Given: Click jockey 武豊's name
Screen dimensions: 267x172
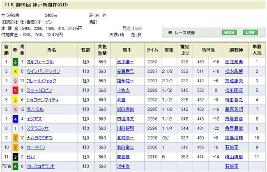Looking at the screenshot, I should [122, 100].
